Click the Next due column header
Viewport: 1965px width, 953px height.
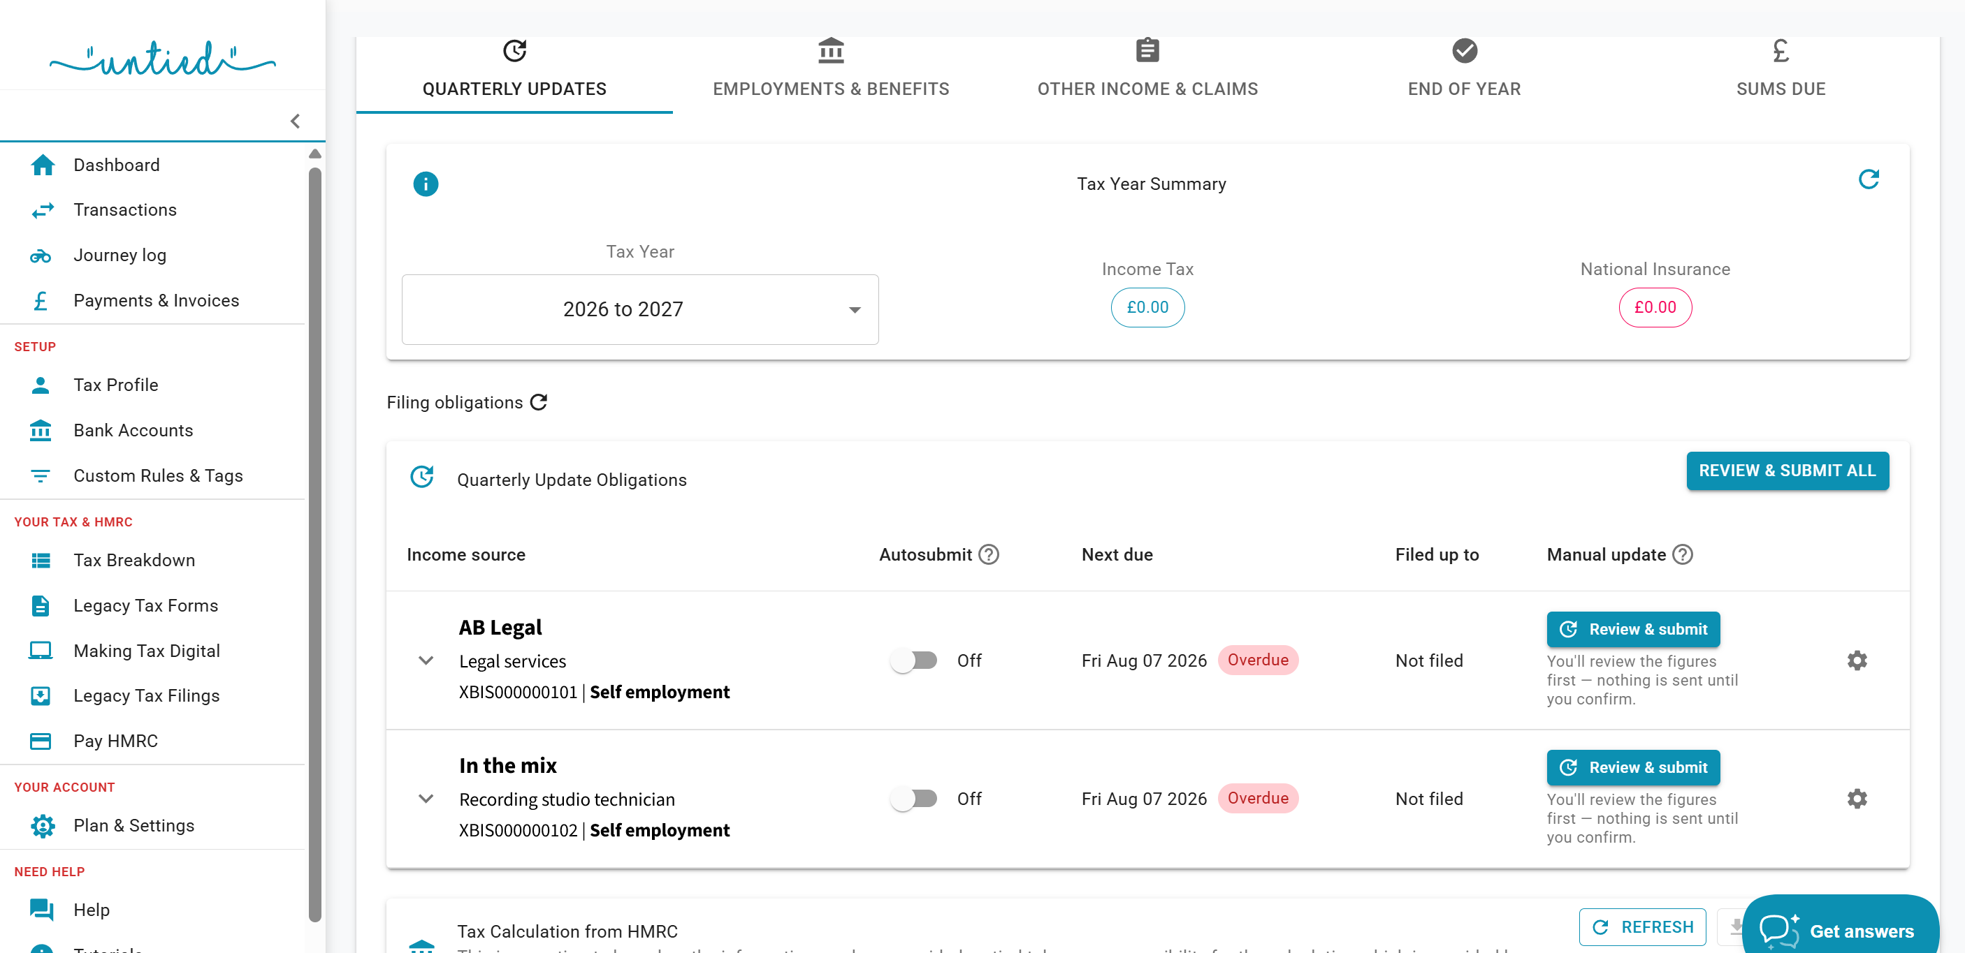(1117, 554)
